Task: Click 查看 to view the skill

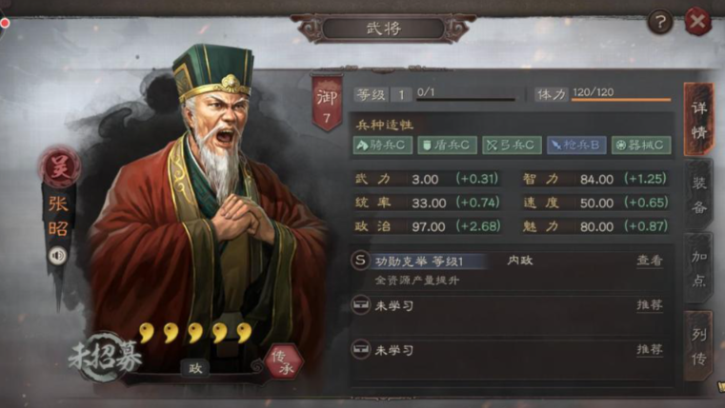Action: pyautogui.click(x=650, y=261)
